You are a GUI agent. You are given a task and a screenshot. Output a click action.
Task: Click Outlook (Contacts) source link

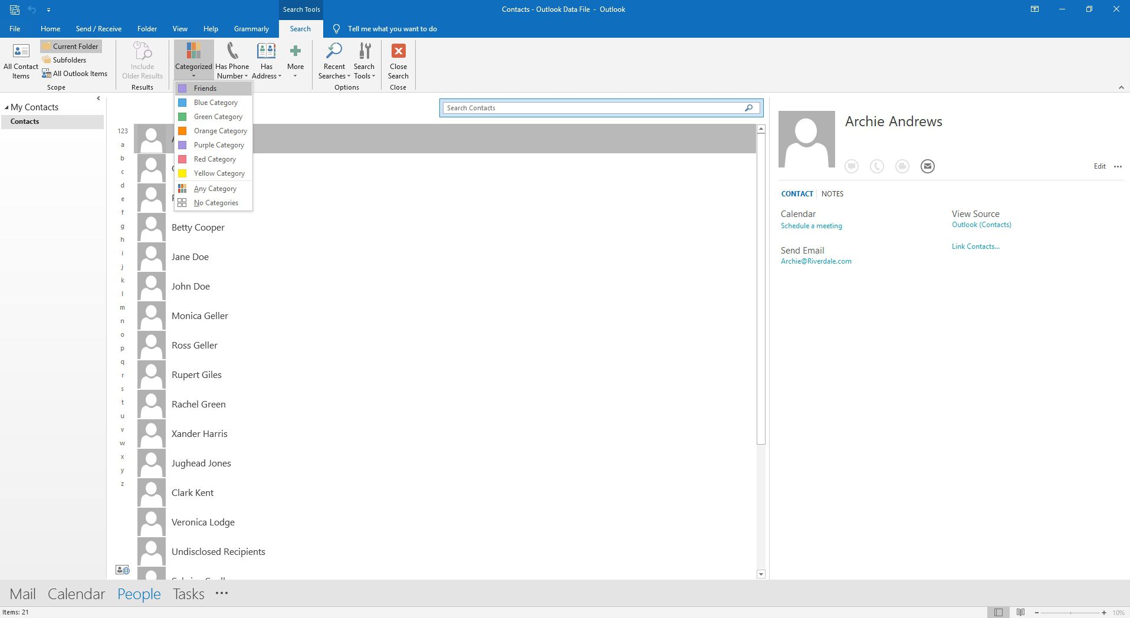(981, 225)
